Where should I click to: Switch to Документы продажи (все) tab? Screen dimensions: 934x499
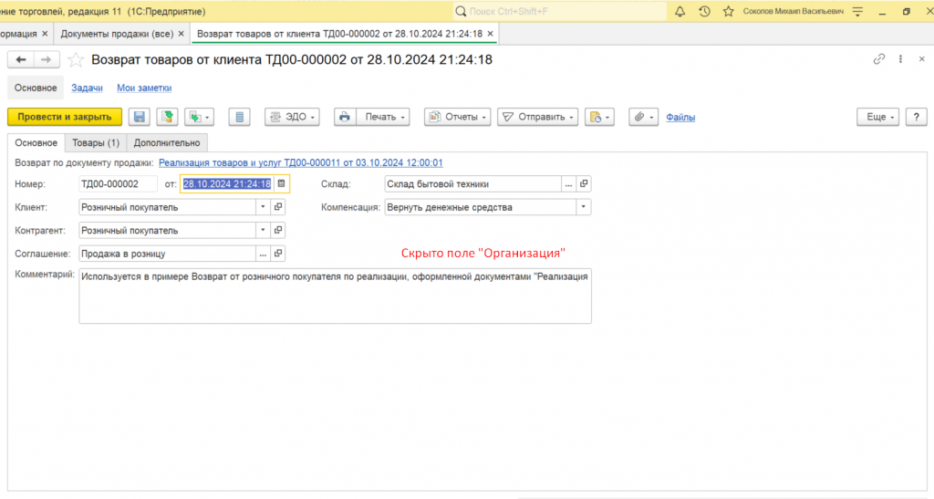[117, 34]
